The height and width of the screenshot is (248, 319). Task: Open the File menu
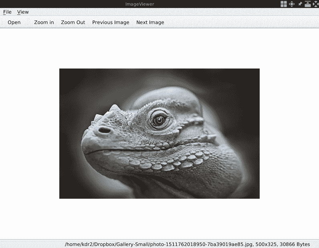7,12
